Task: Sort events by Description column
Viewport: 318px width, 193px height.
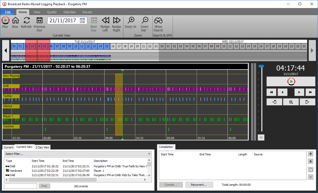Action: click(x=120, y=161)
